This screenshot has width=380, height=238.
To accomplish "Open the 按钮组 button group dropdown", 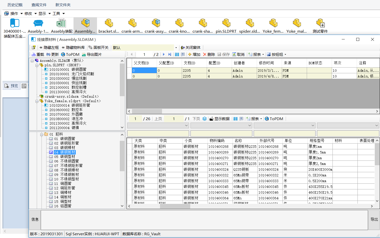I will click(x=276, y=55).
